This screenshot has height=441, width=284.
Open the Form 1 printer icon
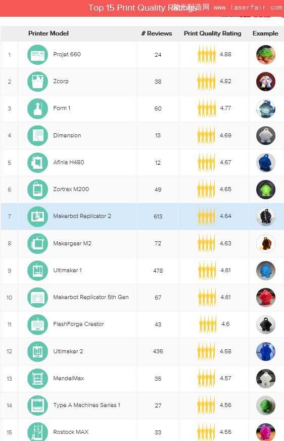(37, 108)
